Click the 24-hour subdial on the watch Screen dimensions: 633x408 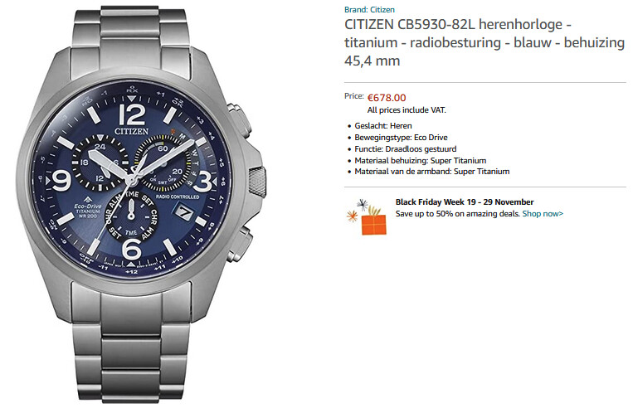pos(100,163)
